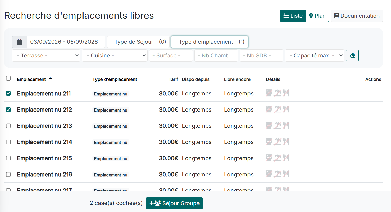Click the calendar icon beside the date range

click(20, 42)
